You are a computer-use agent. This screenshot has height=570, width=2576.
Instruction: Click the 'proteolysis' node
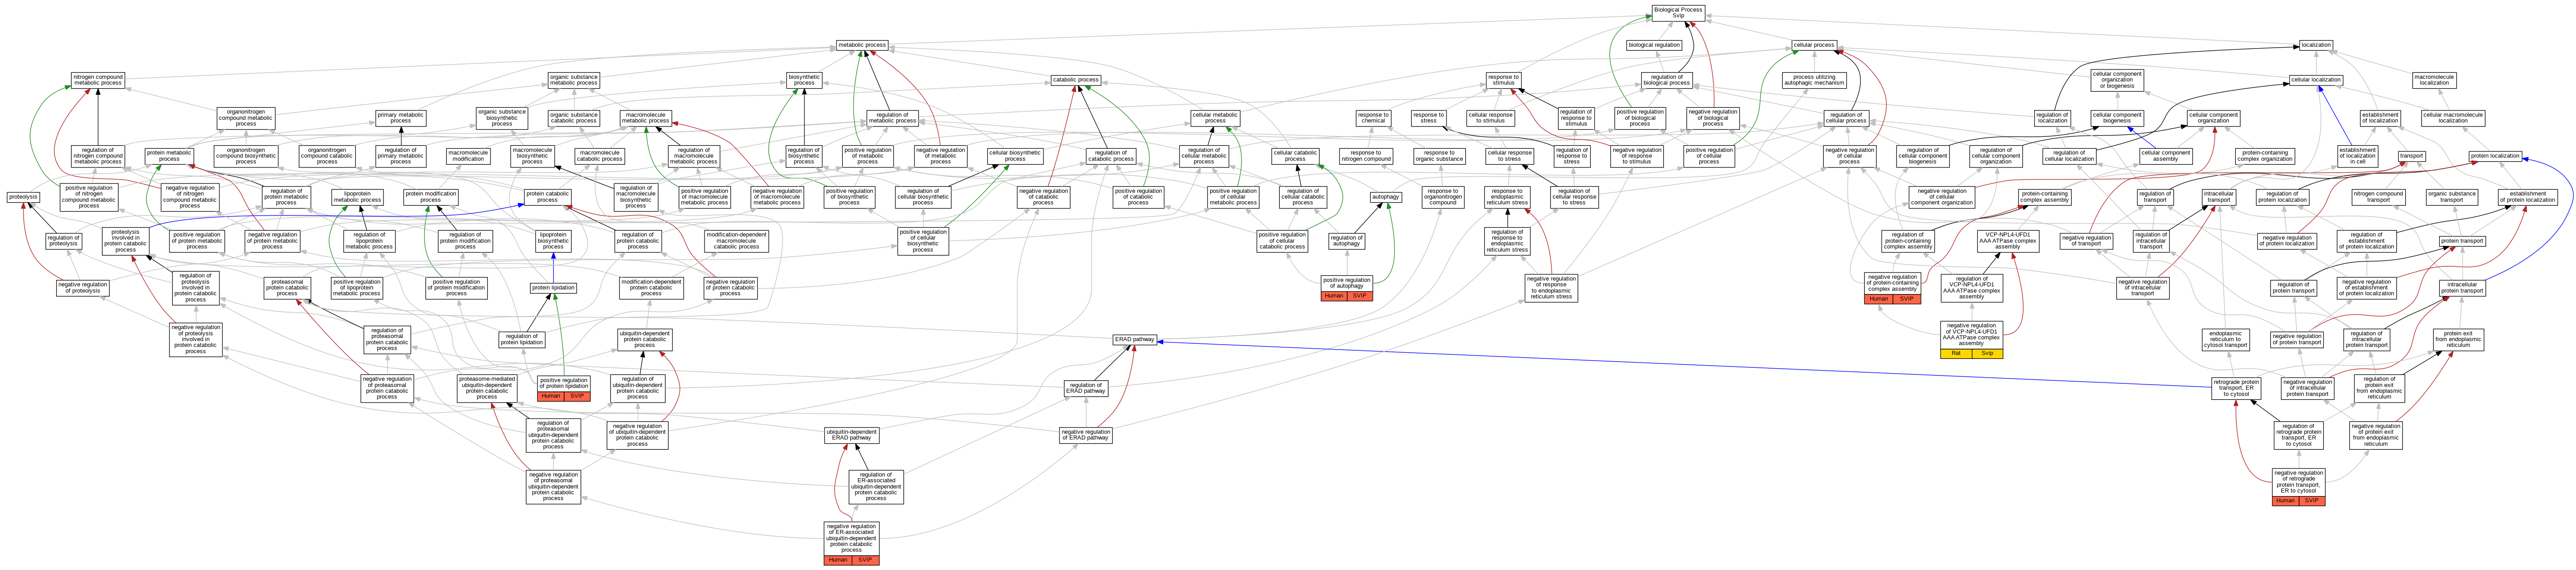point(23,197)
